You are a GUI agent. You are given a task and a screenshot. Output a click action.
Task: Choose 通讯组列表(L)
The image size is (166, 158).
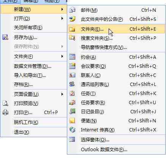coord(116,84)
